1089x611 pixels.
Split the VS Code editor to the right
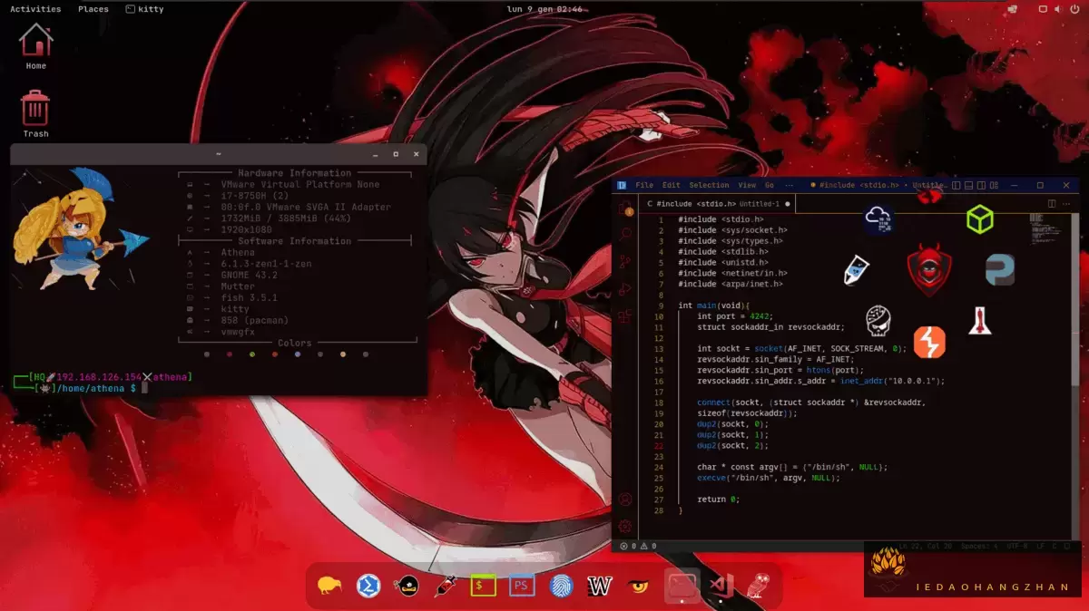click(1052, 204)
